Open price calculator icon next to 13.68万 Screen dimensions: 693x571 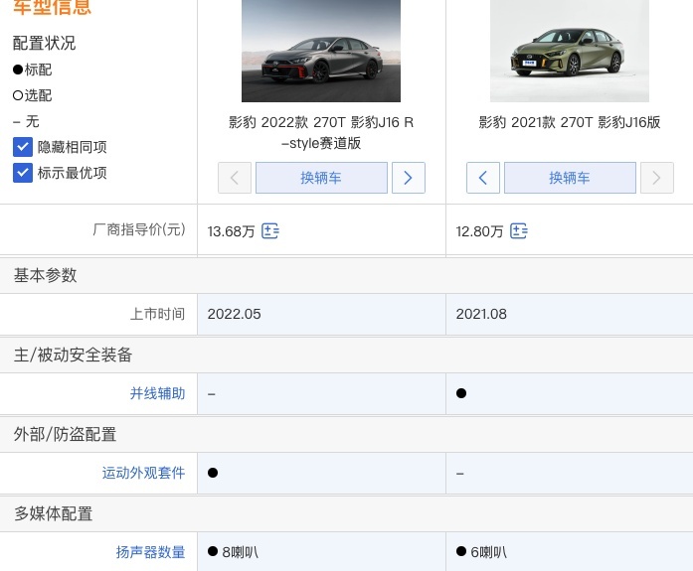pyautogui.click(x=270, y=230)
